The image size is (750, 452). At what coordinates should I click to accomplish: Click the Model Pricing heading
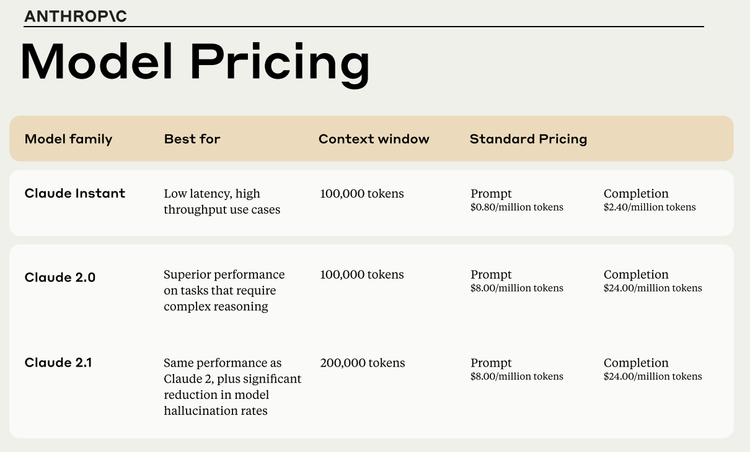click(x=195, y=63)
